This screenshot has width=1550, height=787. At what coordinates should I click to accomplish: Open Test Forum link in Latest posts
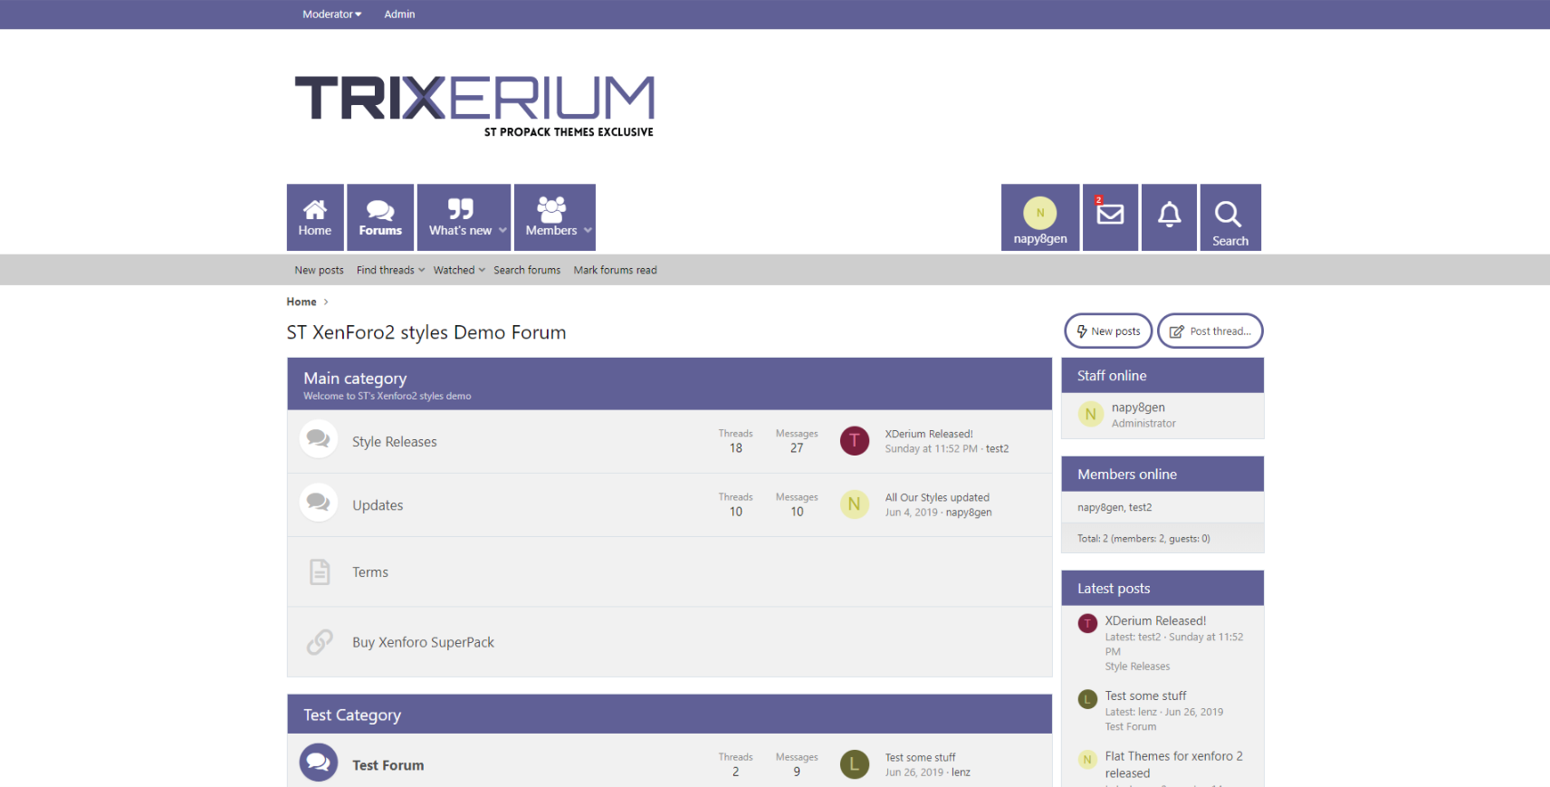[x=1130, y=727]
